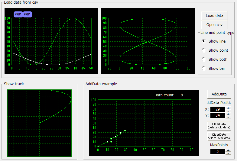
Task: Increase the X position value
Action: pyautogui.click(x=228, y=108)
